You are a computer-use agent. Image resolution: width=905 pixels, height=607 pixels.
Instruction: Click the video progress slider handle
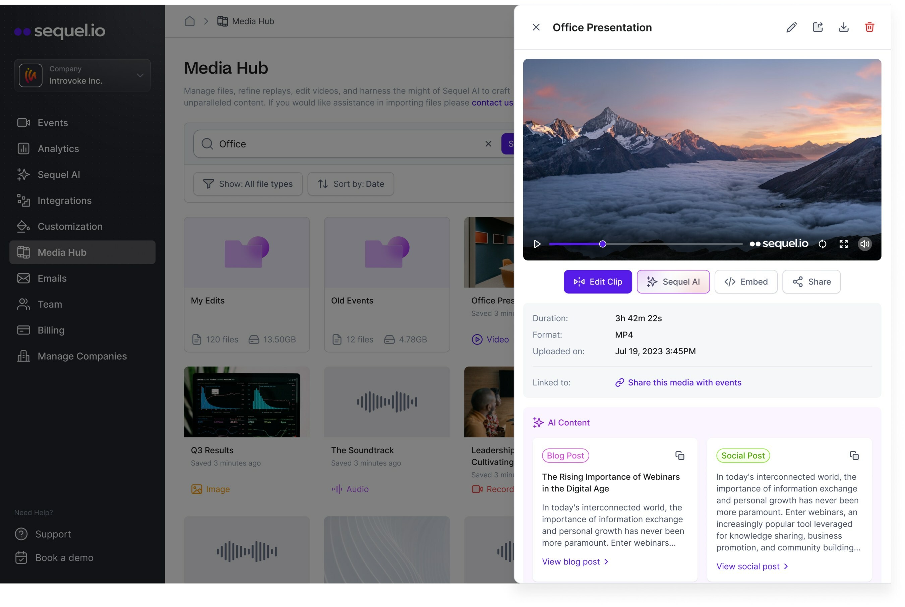(603, 244)
